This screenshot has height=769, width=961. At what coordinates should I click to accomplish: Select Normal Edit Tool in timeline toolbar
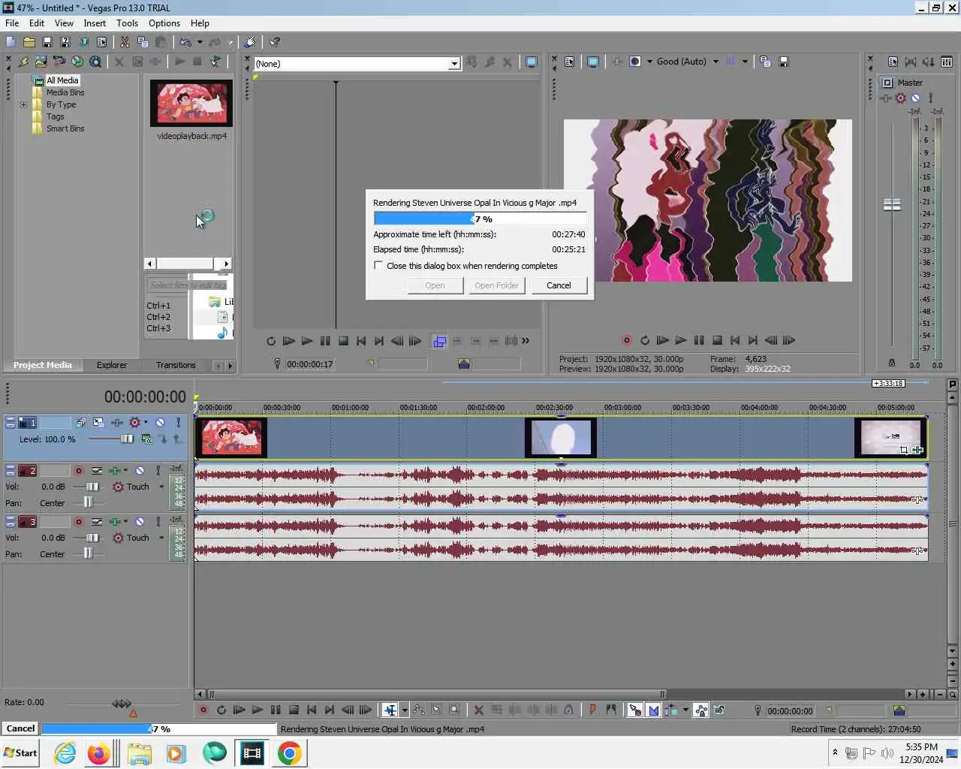pos(390,710)
